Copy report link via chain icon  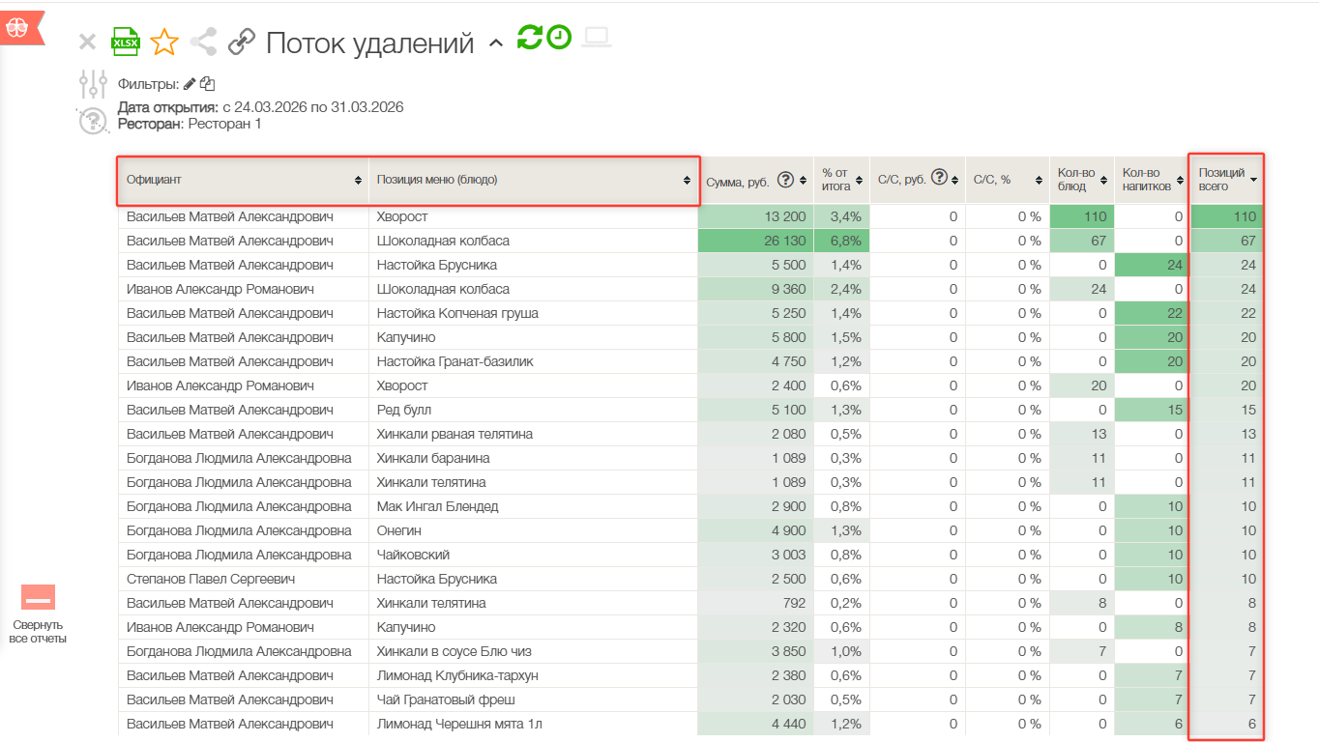click(242, 42)
